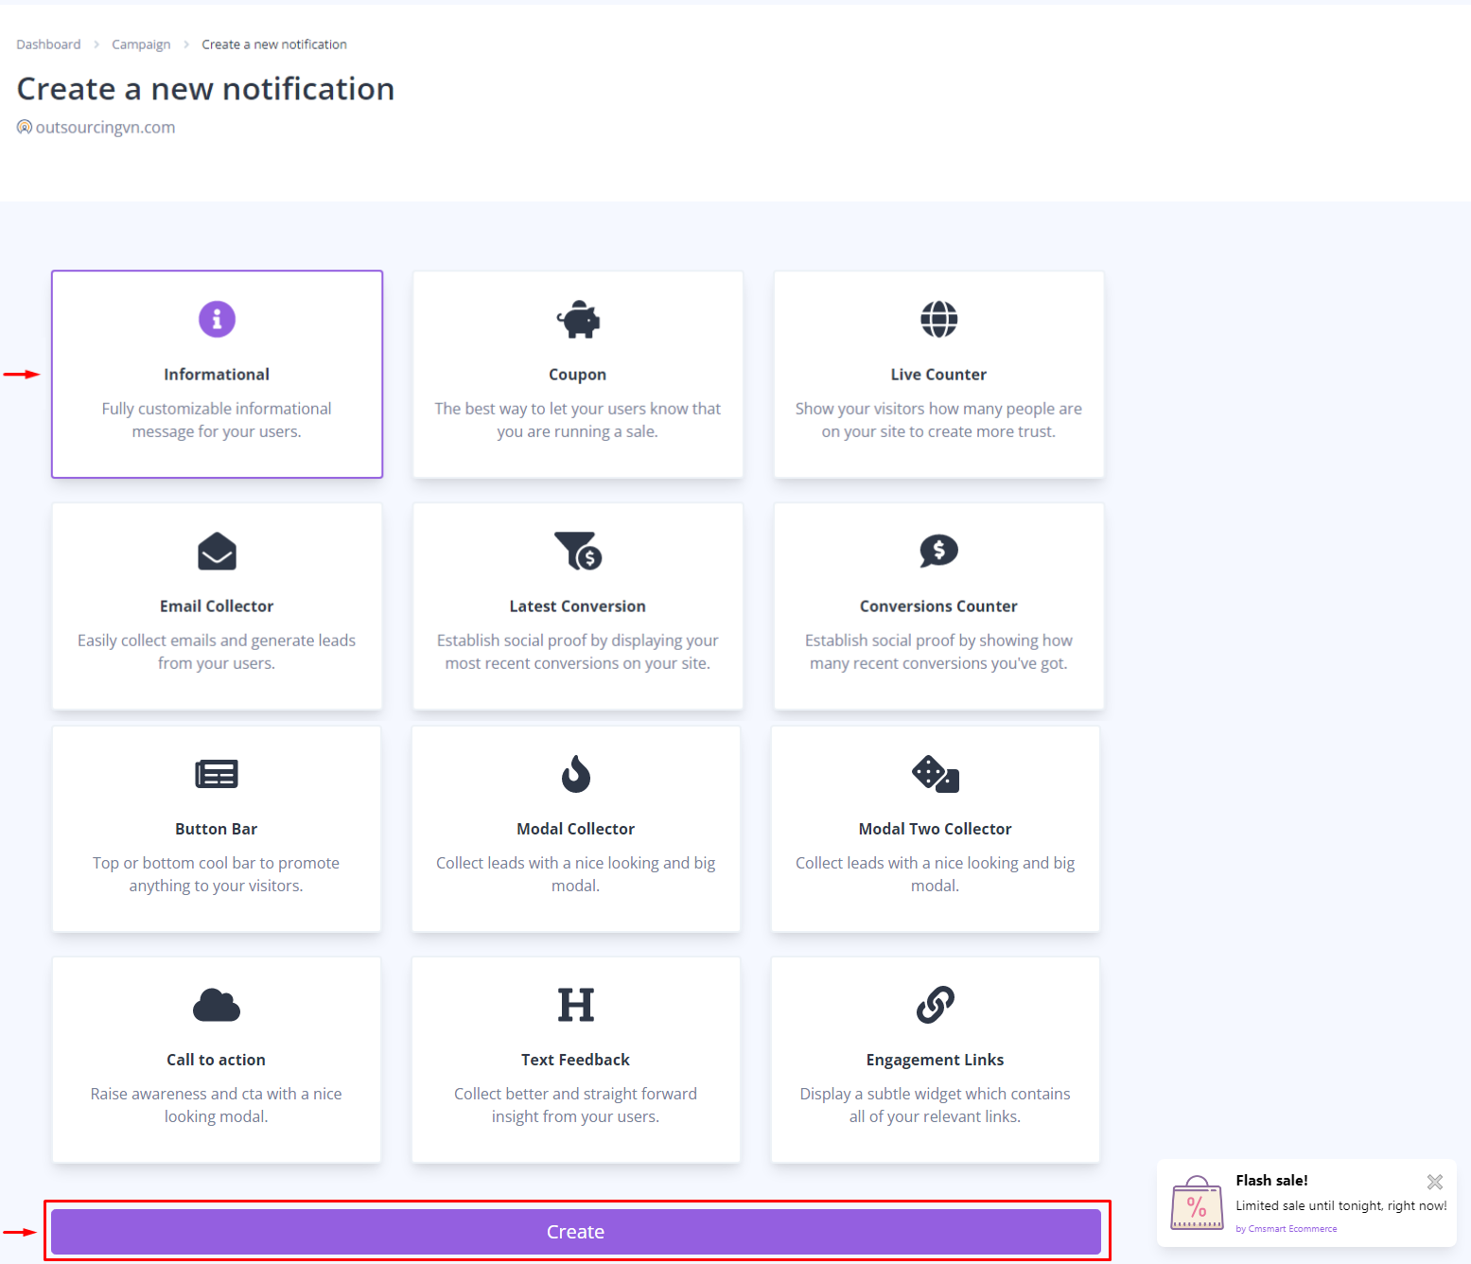This screenshot has width=1471, height=1264.
Task: Choose the Coupon notification type title
Action: [x=578, y=375]
